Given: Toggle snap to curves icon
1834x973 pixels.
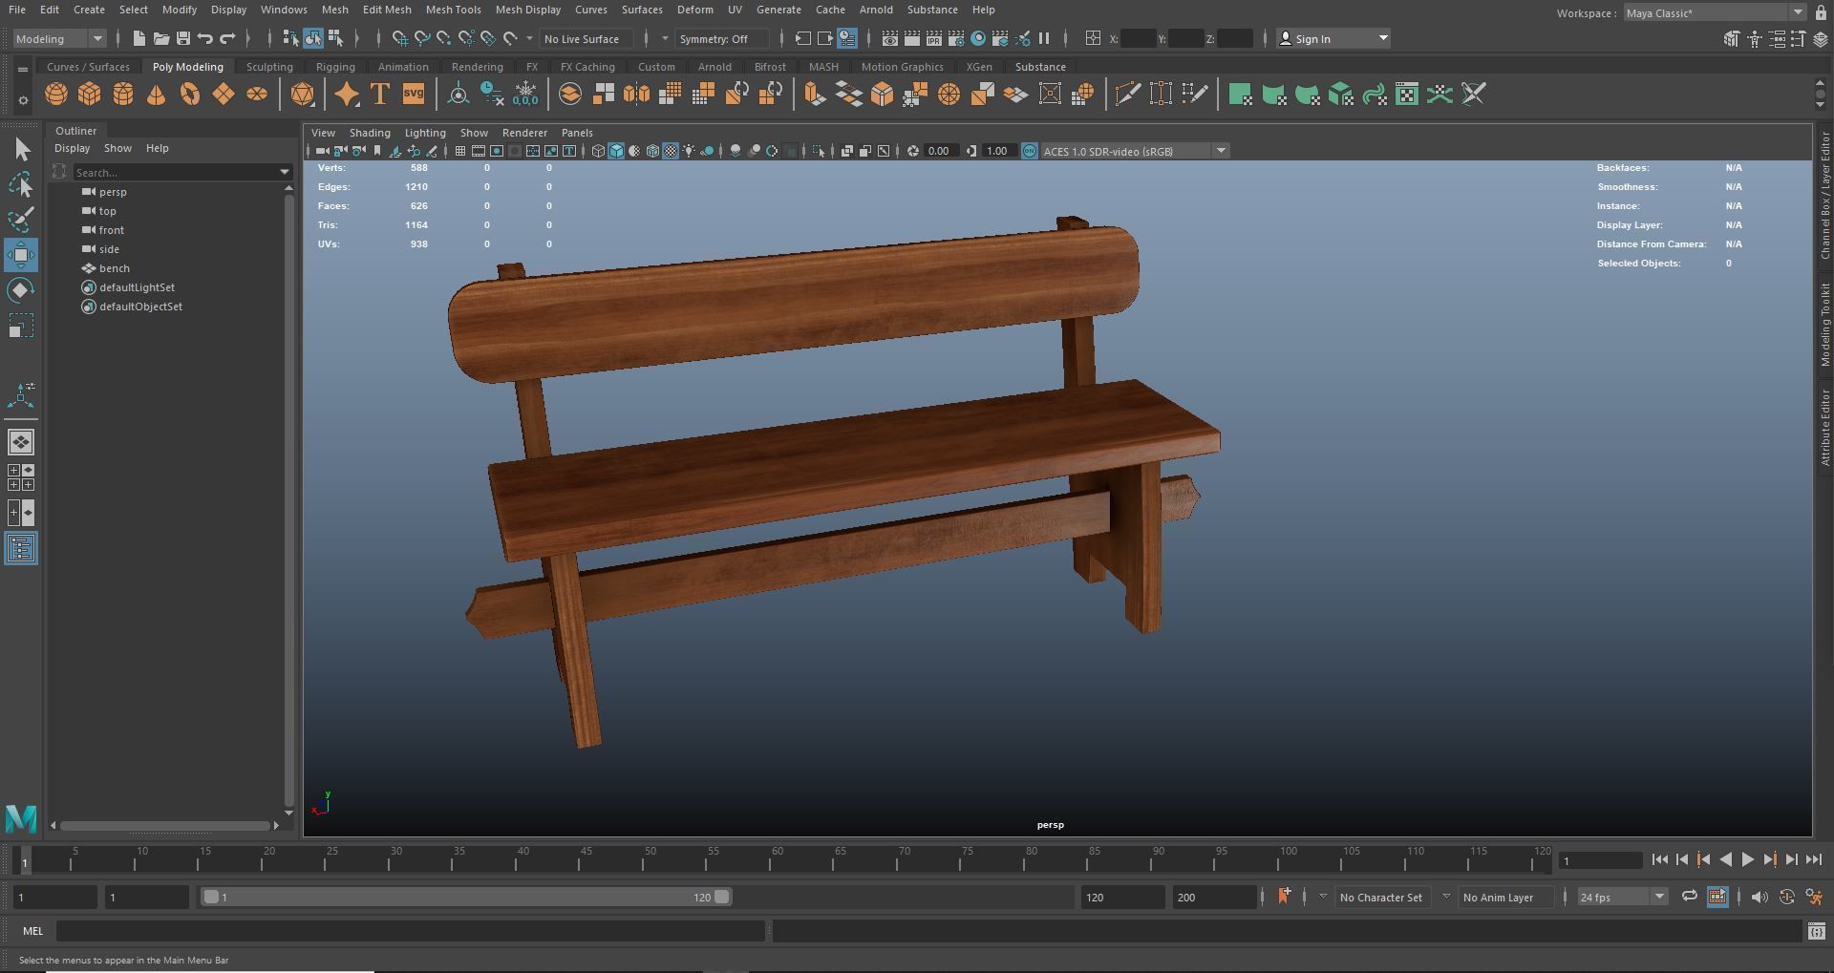Looking at the screenshot, I should coord(421,39).
